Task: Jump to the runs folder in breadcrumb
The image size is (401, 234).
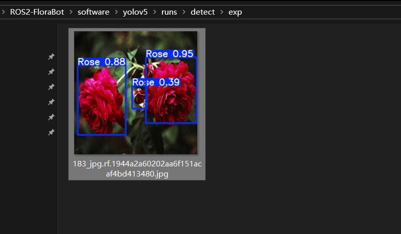Action: point(169,12)
